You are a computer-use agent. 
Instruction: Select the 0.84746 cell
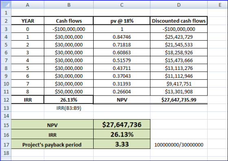click(x=122, y=37)
